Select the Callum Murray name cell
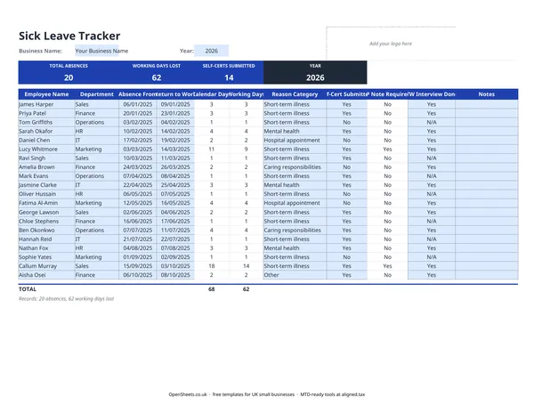Screen dimensions: 534x413 [46, 266]
